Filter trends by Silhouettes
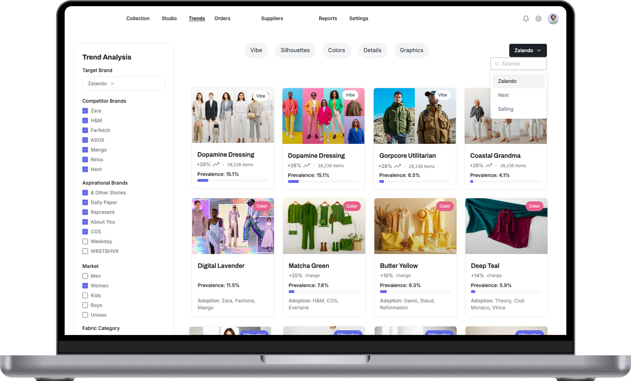 [295, 50]
